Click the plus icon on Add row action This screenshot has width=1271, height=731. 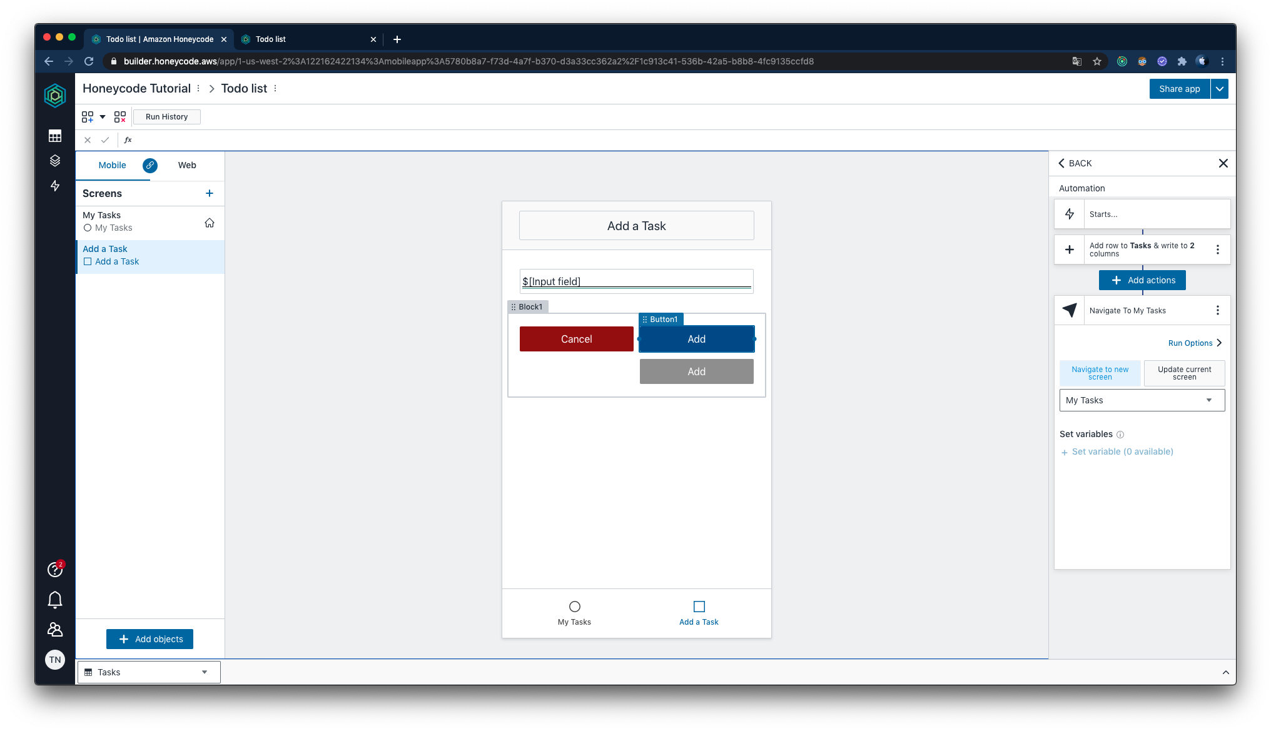pyautogui.click(x=1070, y=250)
